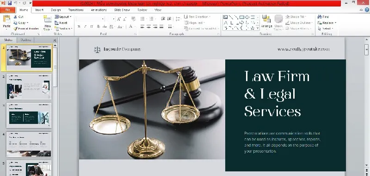Open PowerPoint Help question mark icon
This screenshot has height=176, width=370.
367,10
